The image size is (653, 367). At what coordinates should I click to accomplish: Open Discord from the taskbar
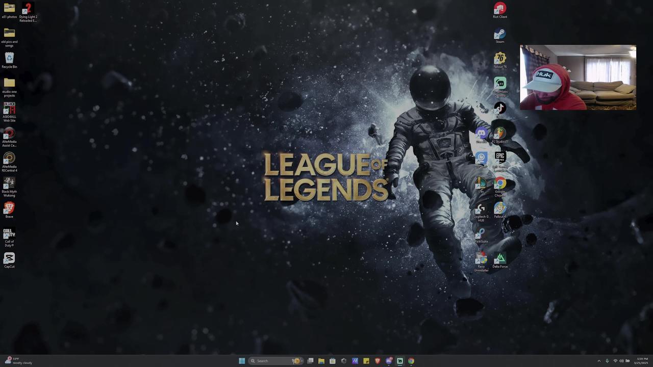click(x=389, y=361)
